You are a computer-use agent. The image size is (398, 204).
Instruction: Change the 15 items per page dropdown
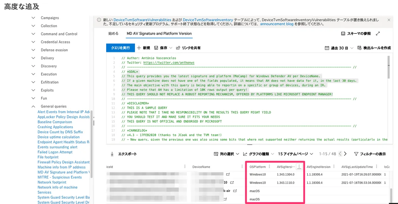[x=296, y=154]
